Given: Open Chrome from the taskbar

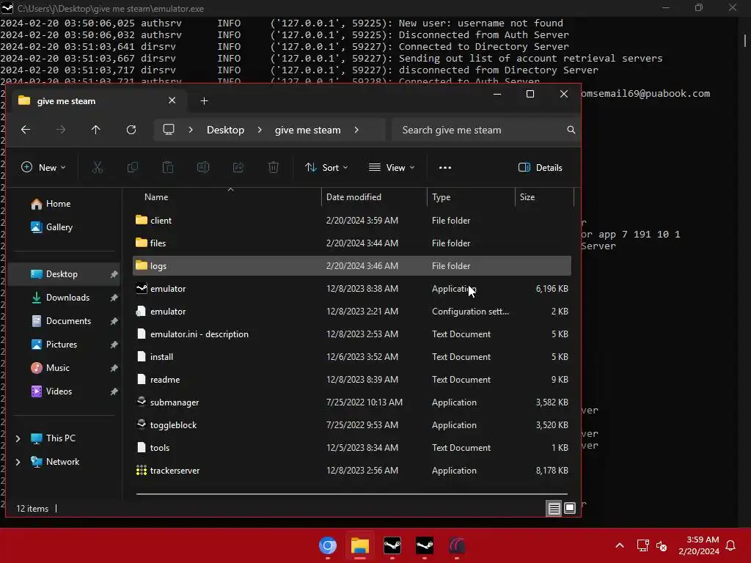Looking at the screenshot, I should [328, 545].
